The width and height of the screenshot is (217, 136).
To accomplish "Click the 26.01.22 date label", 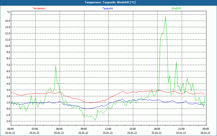I will [206, 133].
